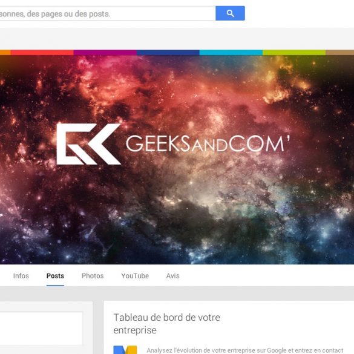Click the Analysez l'évolution de votre entreprise text
The width and height of the screenshot is (354, 354).
pyautogui.click(x=245, y=350)
